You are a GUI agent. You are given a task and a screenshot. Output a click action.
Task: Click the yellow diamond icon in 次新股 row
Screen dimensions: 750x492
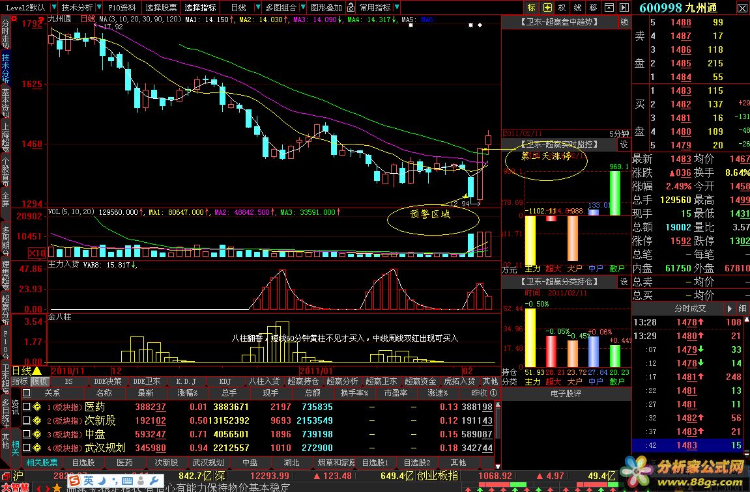point(37,420)
